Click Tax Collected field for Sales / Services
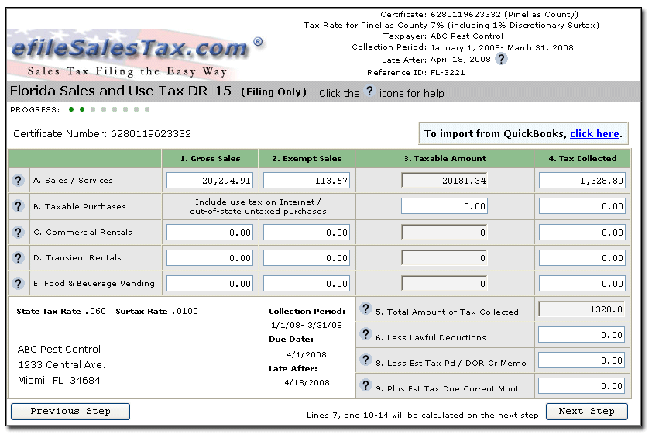652x438 pixels. pyautogui.click(x=582, y=181)
